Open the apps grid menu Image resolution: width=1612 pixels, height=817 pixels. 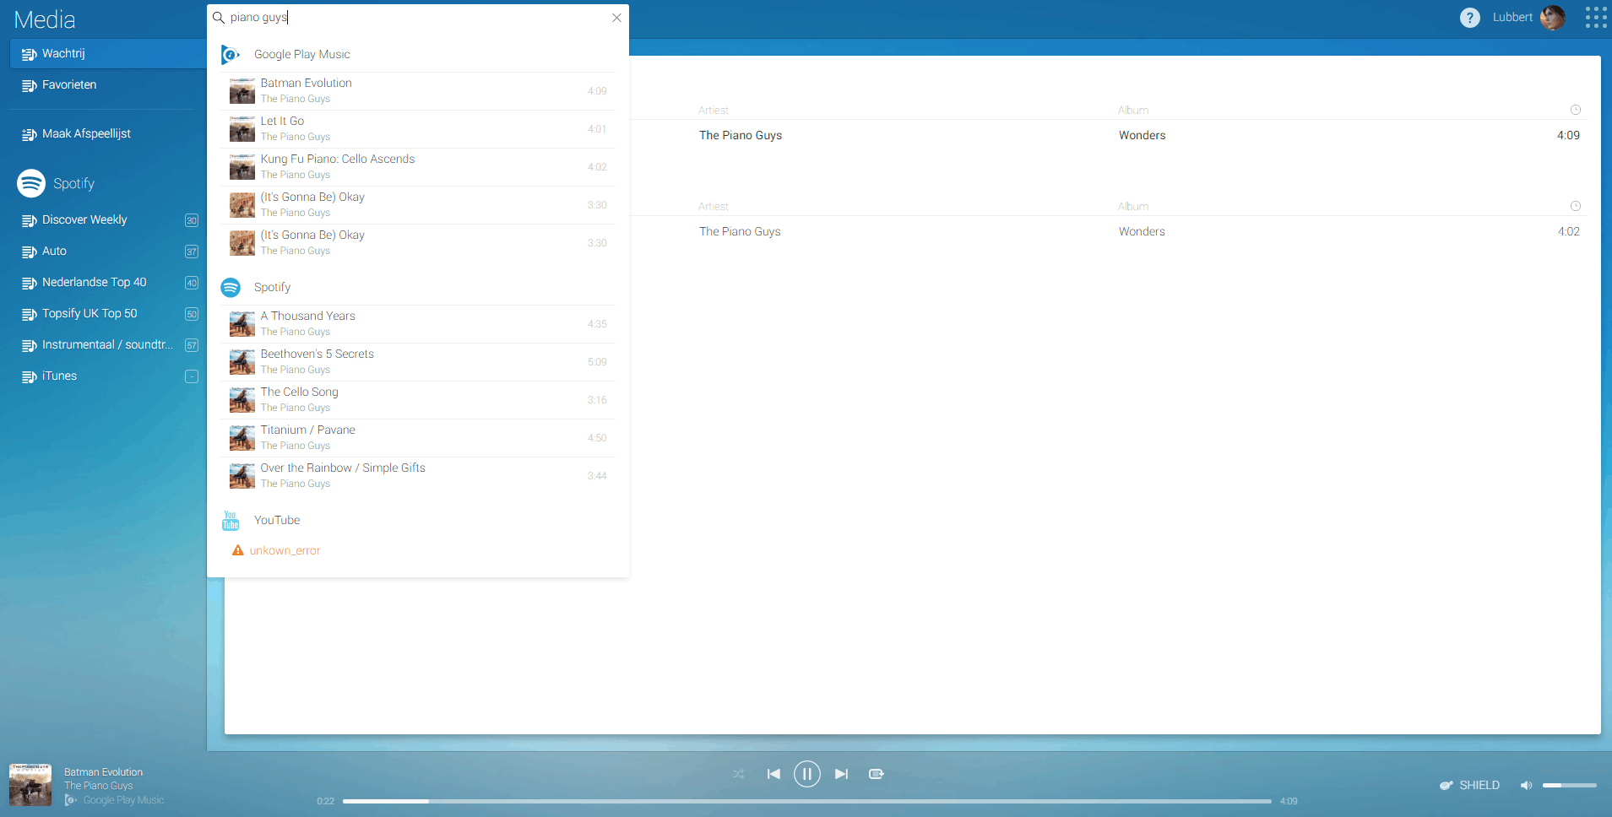[x=1596, y=18]
